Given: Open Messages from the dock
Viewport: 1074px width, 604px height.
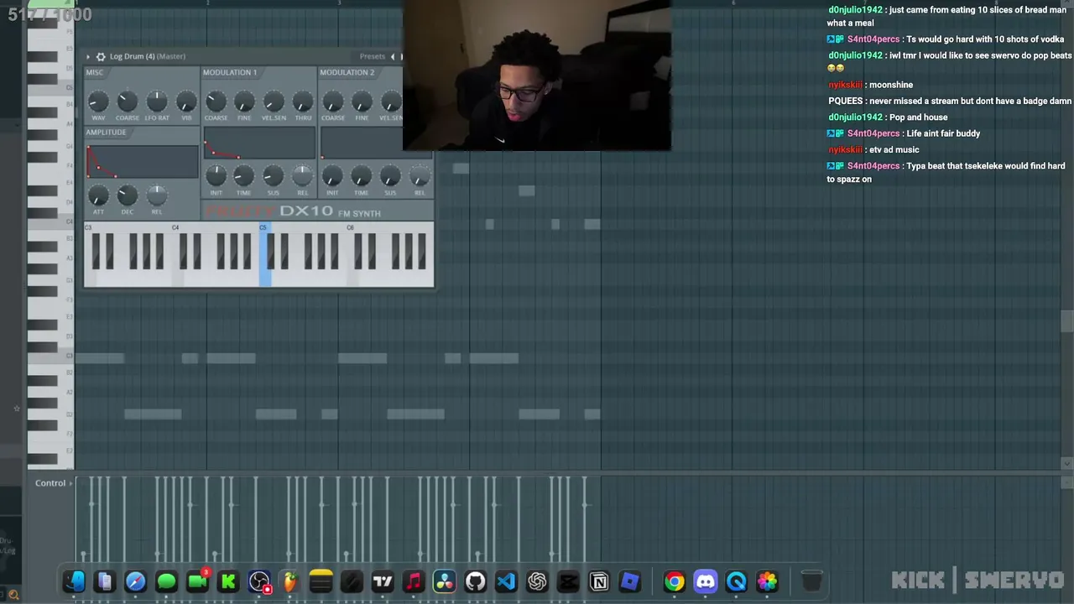Looking at the screenshot, I should [x=166, y=581].
